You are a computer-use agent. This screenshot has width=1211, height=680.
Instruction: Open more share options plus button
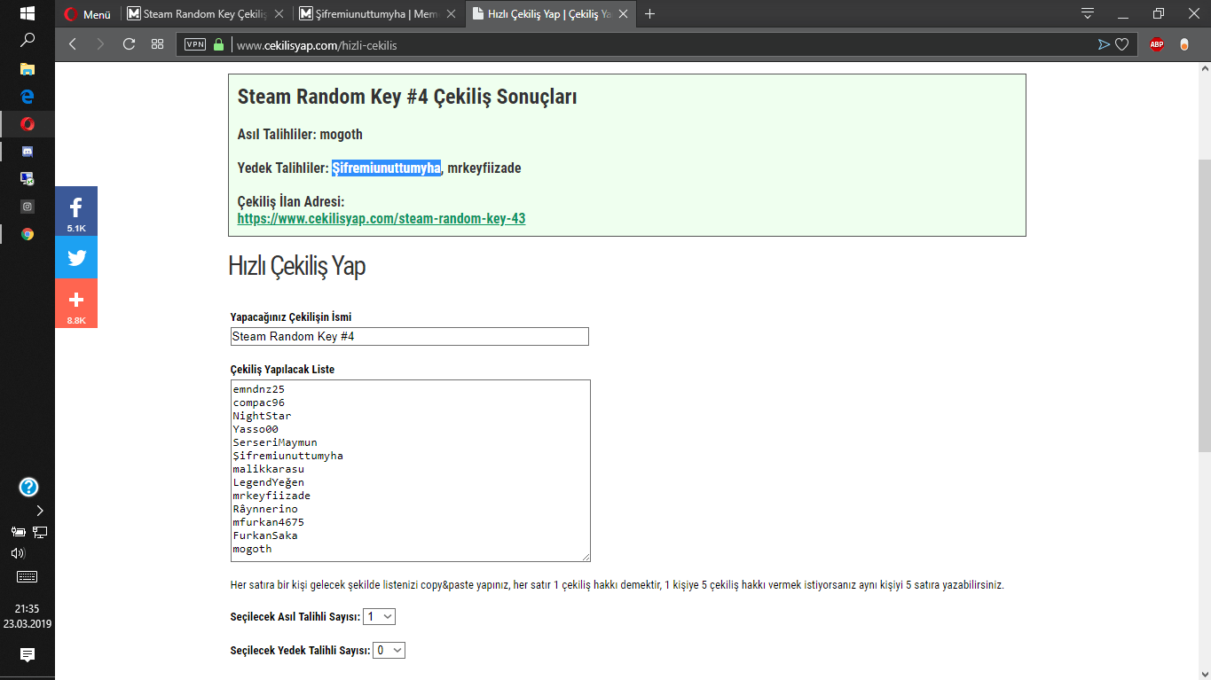pos(76,303)
